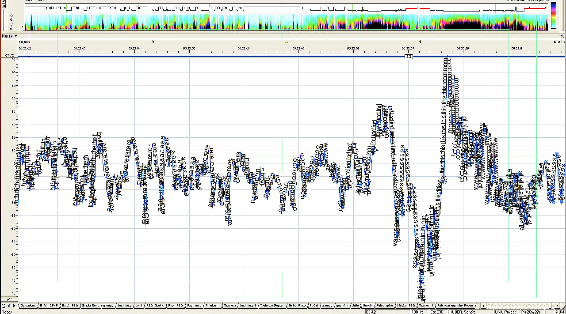Open the Technoce Report tab
The height and width of the screenshot is (314, 566).
coord(272,306)
